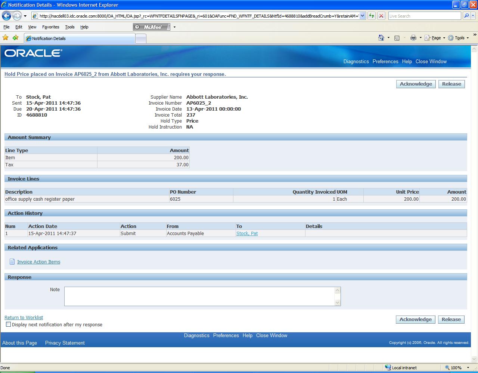Open the Privacy Statement link
The height and width of the screenshot is (373, 478).
click(x=65, y=343)
